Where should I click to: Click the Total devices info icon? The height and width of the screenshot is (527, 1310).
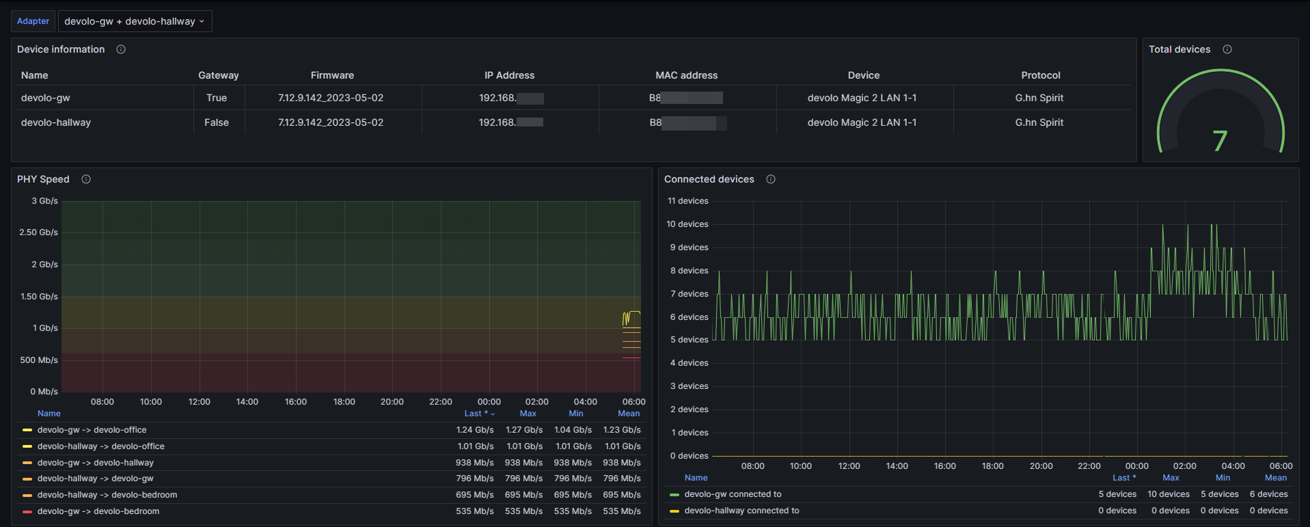coord(1227,49)
